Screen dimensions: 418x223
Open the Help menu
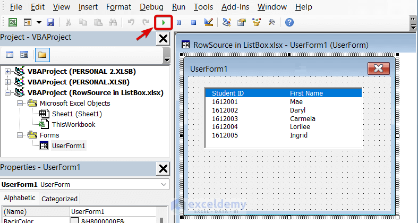303,7
